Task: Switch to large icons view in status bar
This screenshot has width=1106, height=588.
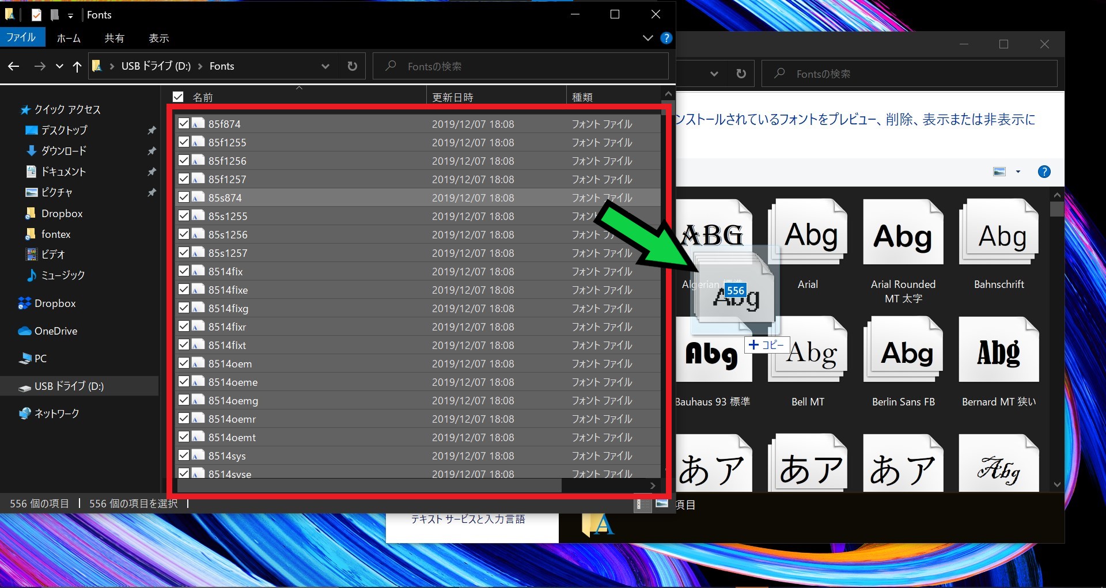Action: pos(661,504)
